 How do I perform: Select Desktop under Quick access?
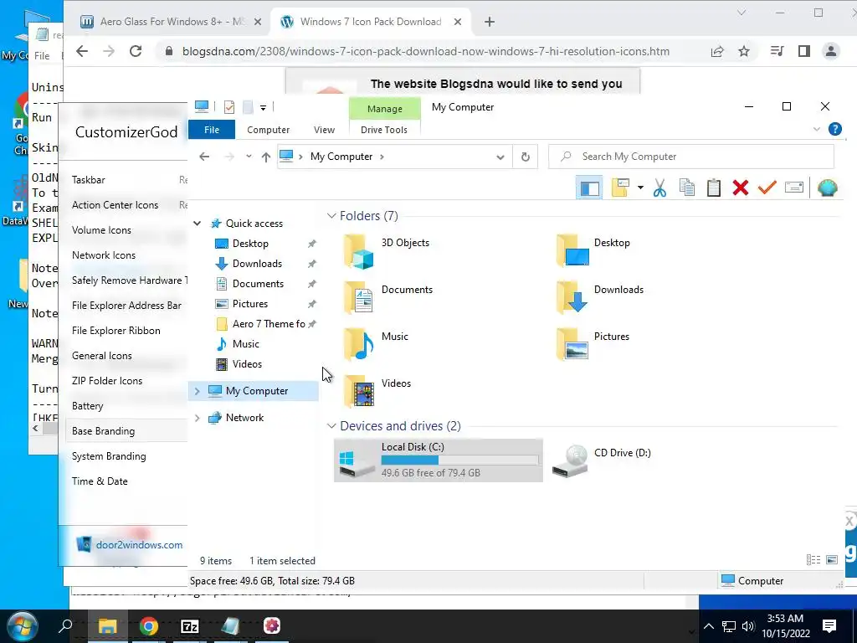pyautogui.click(x=249, y=244)
